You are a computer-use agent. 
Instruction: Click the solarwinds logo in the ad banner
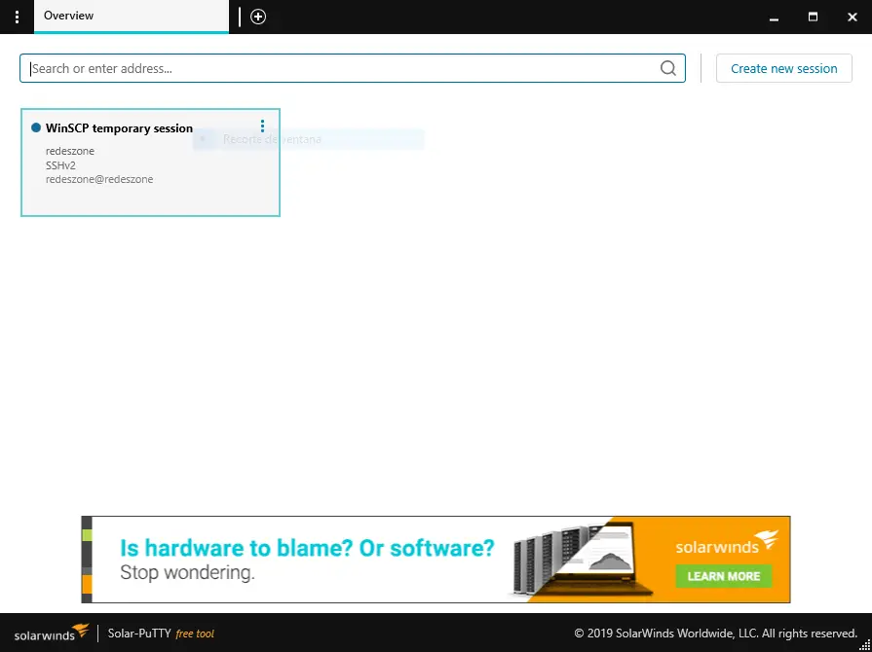click(x=726, y=542)
